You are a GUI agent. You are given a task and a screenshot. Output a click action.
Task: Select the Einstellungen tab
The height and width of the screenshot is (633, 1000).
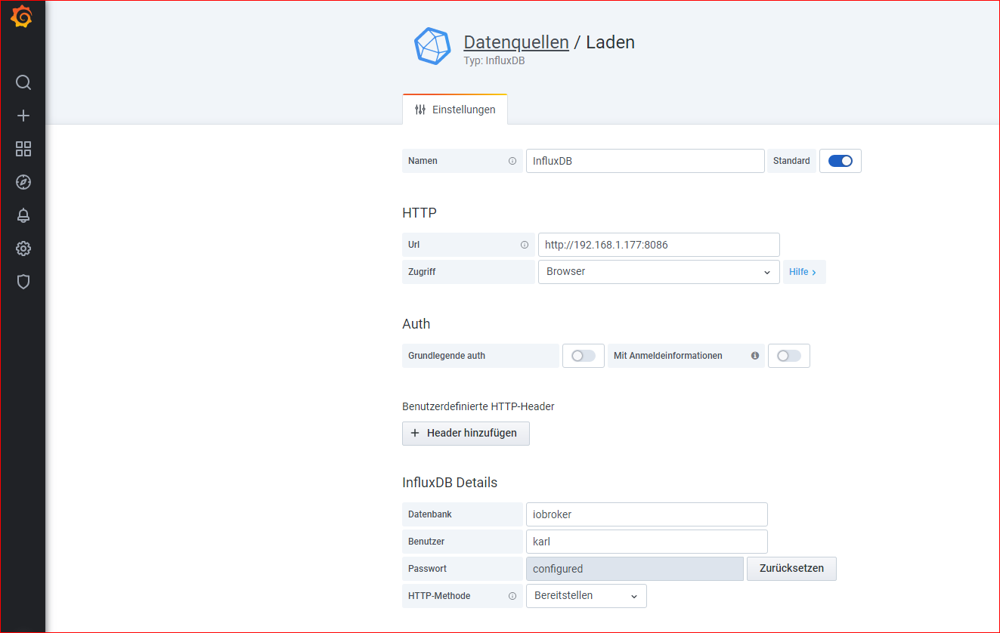455,110
